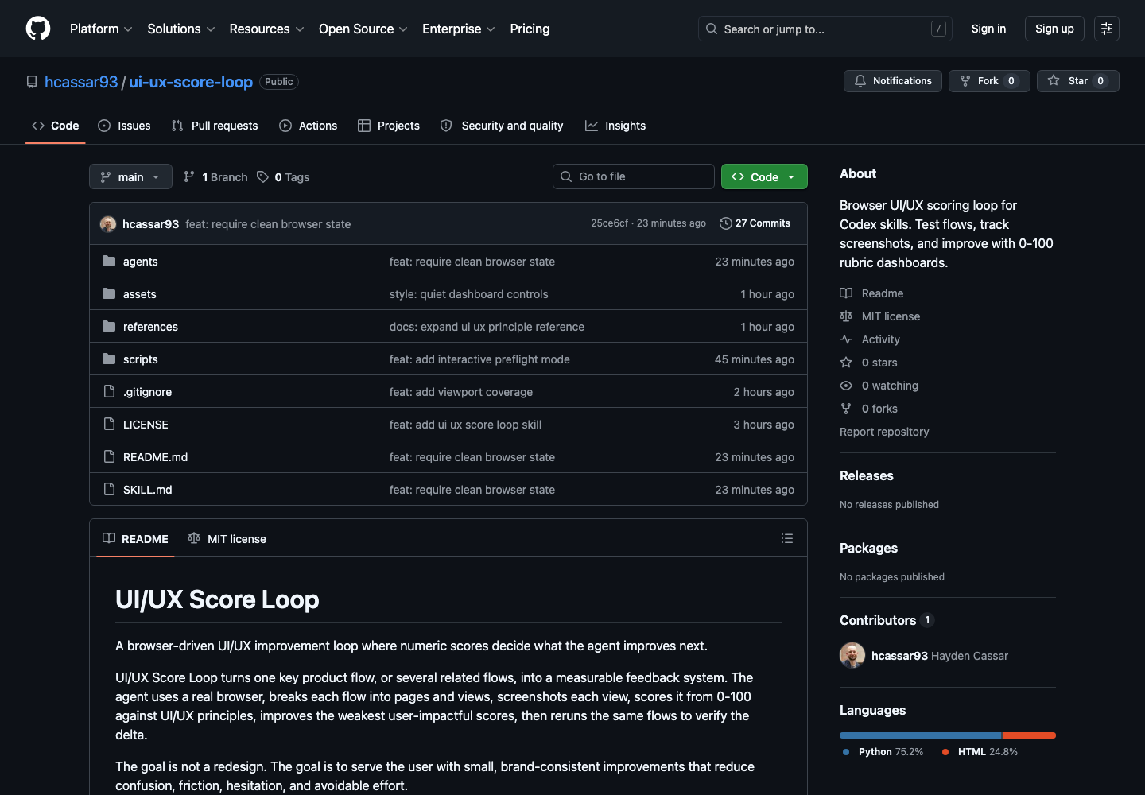
Task: Click the commit history clock icon
Action: tap(725, 223)
